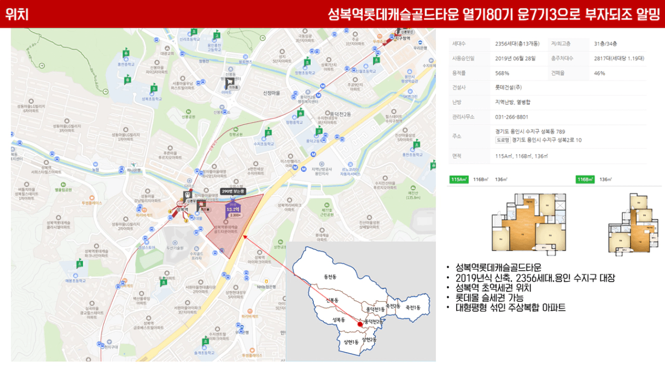Viewport: 665px width, 374px height.
Task: Click the 568% floor area ratio value
Action: 502,73
